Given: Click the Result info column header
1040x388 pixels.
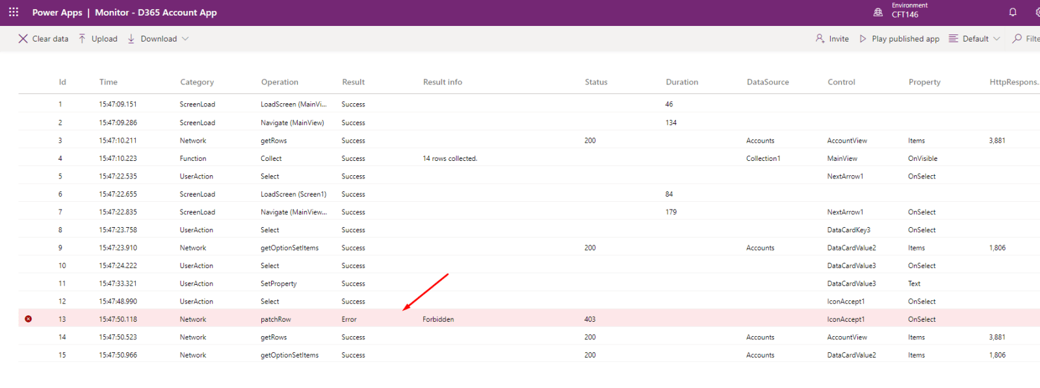Looking at the screenshot, I should pos(443,82).
